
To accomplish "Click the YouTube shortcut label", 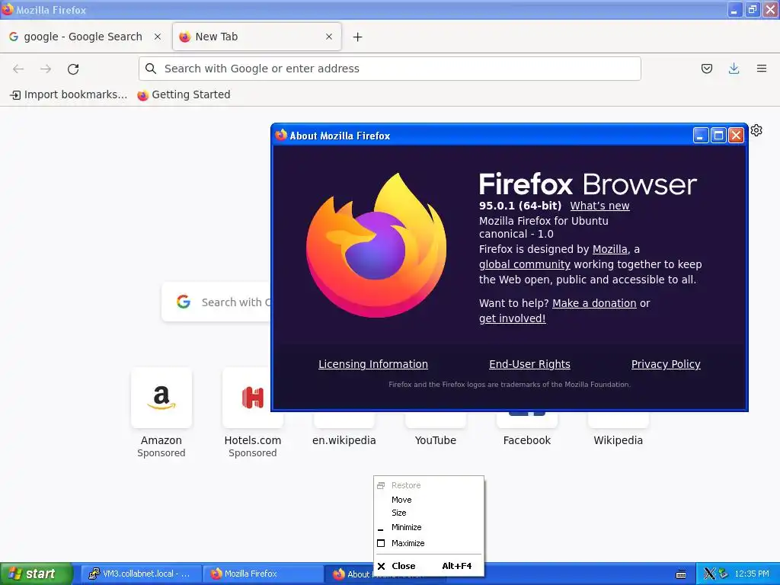I will [x=435, y=440].
